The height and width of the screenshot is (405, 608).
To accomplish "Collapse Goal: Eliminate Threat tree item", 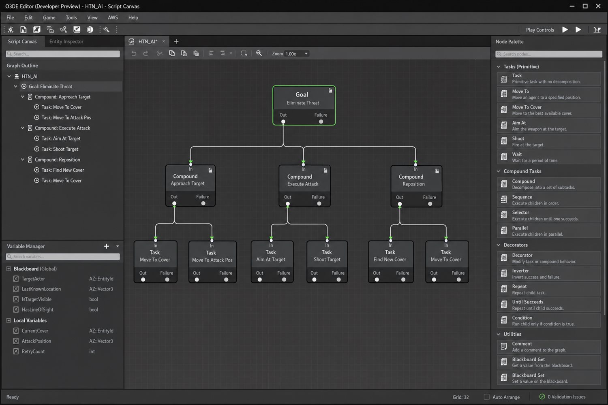I will [x=16, y=86].
